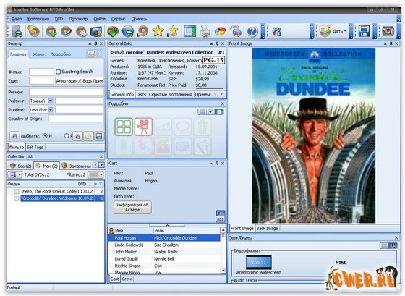Tick the checkbox for Crocodile Dundee row

(17, 198)
